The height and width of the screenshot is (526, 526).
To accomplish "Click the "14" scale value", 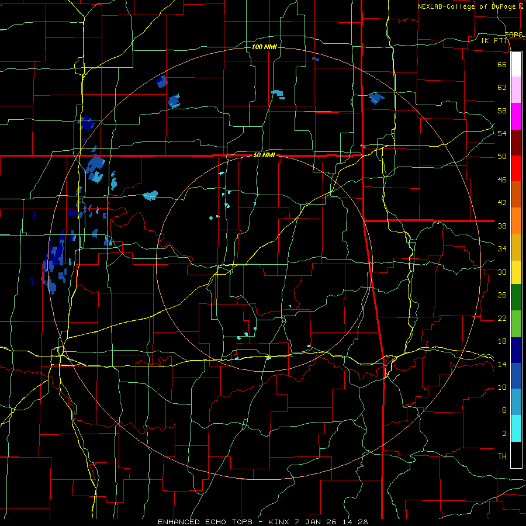I will (x=502, y=364).
